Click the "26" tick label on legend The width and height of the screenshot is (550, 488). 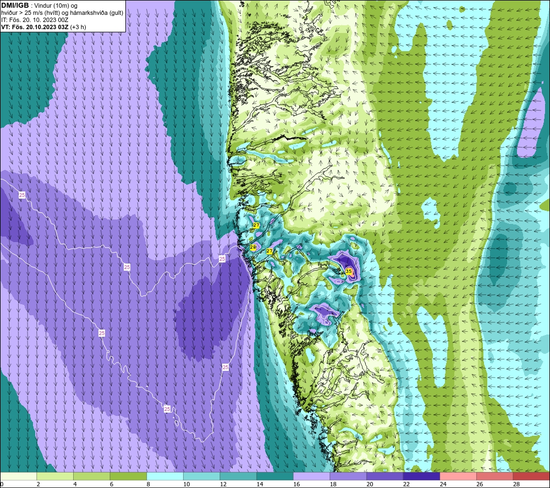480,484
